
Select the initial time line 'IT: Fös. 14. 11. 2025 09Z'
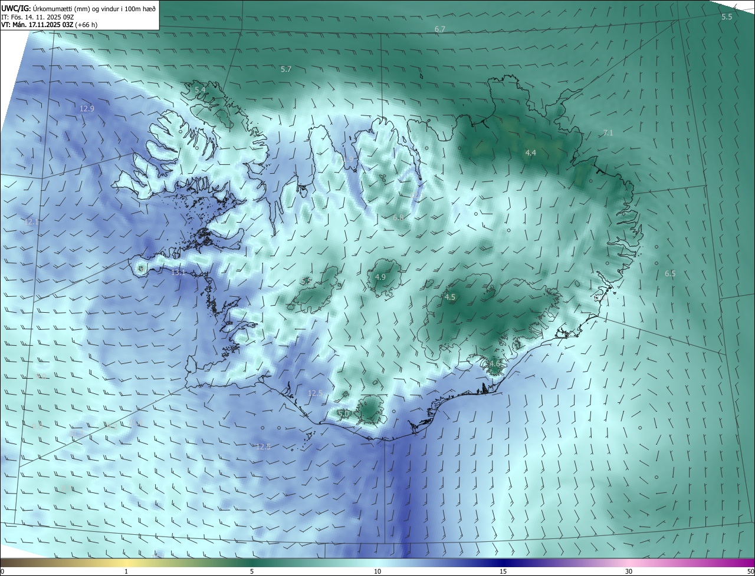(37, 18)
